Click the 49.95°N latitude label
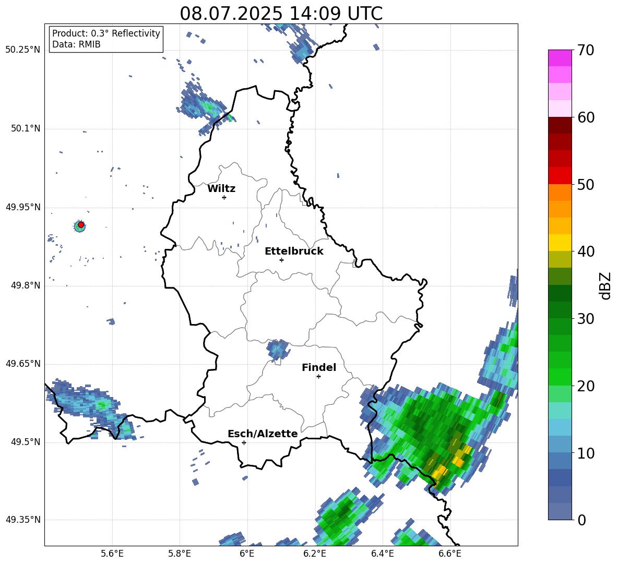Screen dimensions: 618x564 pyautogui.click(x=23, y=207)
